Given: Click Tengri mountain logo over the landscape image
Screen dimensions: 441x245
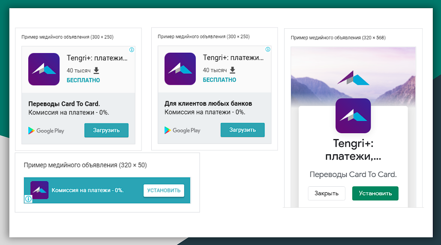Looking at the screenshot, I should [x=353, y=78].
